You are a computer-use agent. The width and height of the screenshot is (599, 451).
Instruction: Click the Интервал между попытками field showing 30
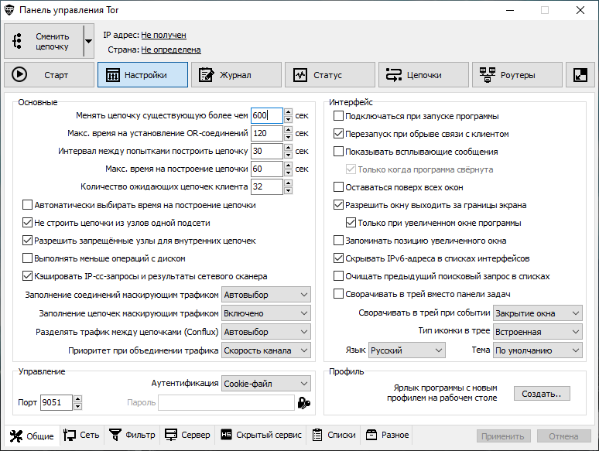[267, 151]
